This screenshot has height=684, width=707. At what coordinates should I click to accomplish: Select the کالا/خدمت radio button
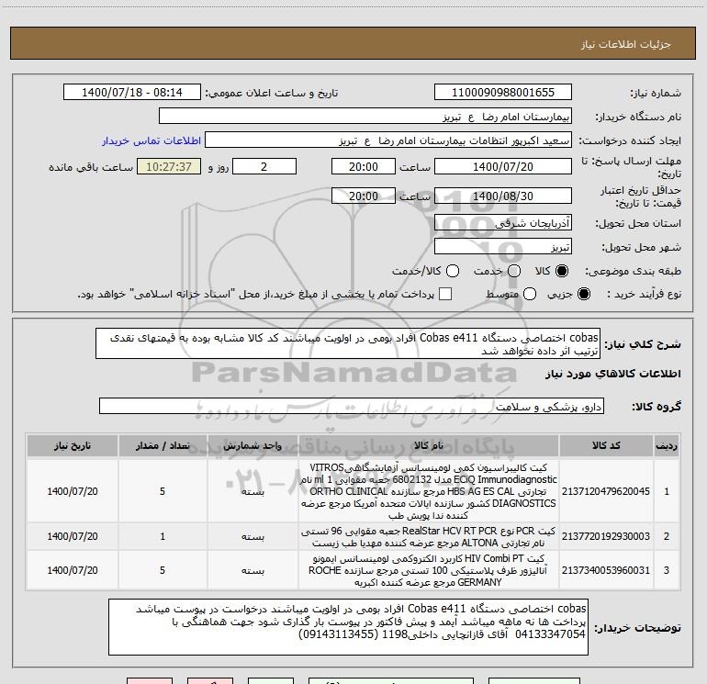tap(453, 271)
